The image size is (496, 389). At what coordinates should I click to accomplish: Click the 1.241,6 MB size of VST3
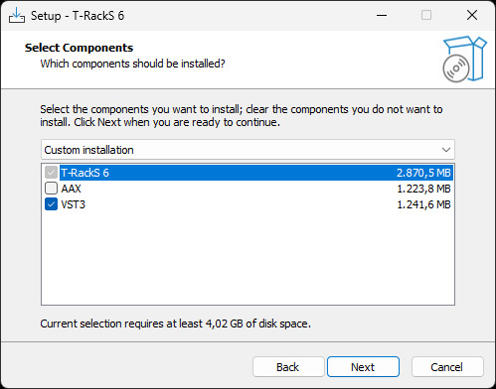(423, 204)
